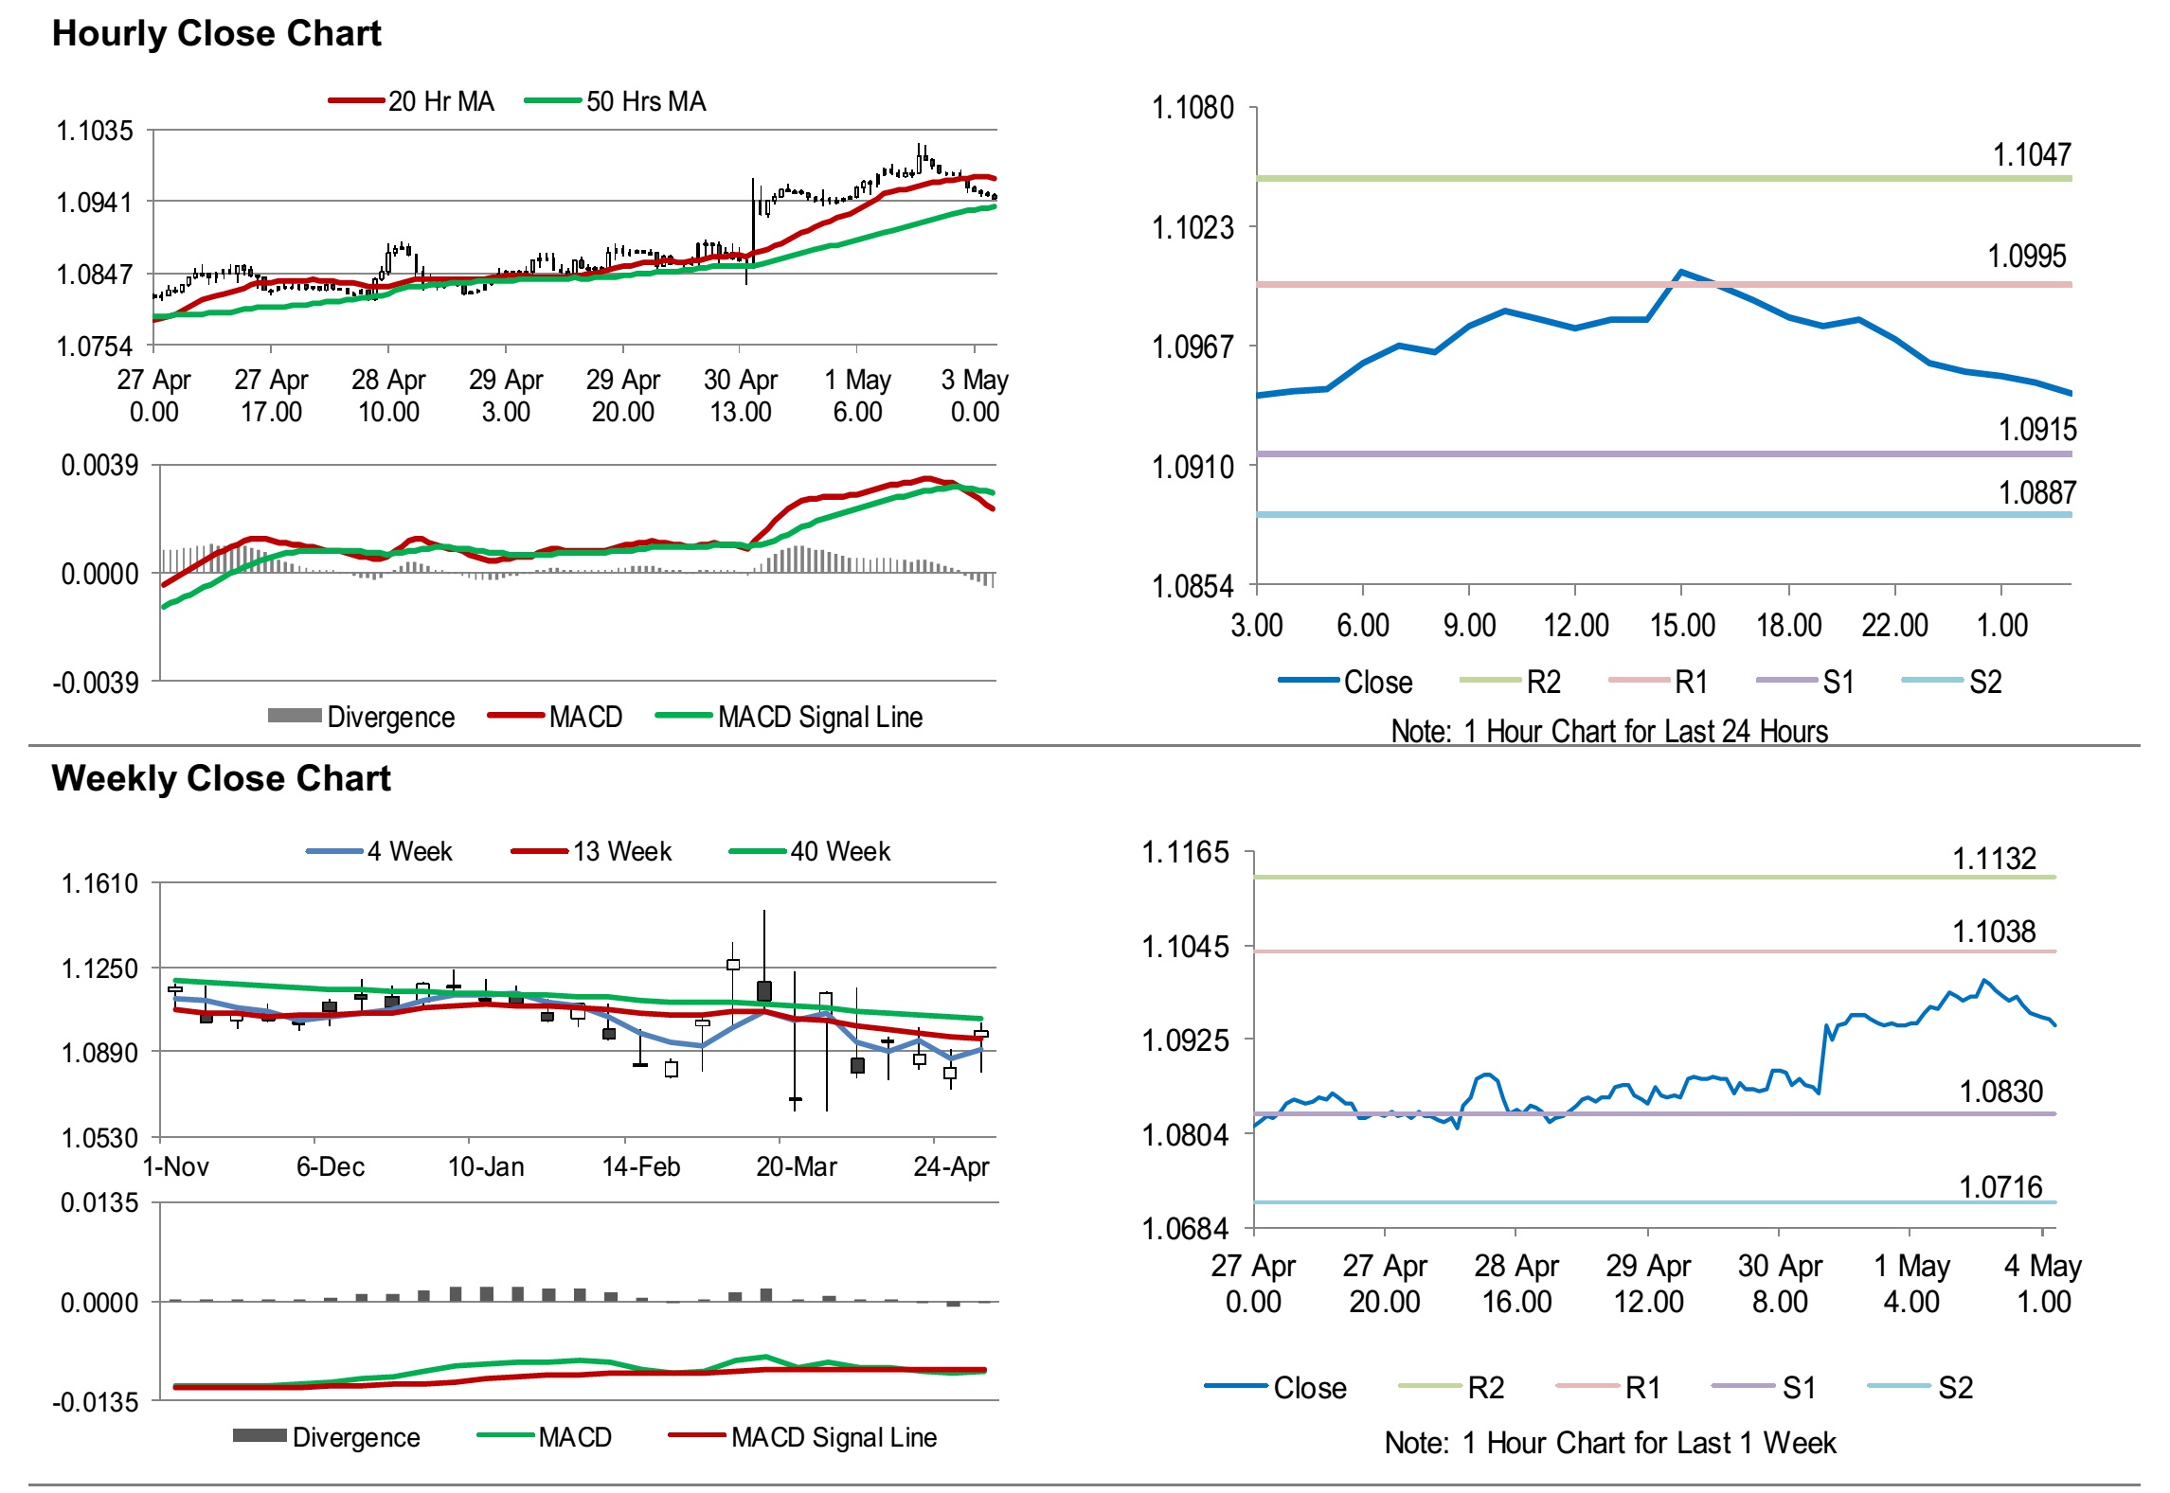Click the 1.0995 R1 level label
Screen dimensions: 2170x1493
pyautogui.click(x=2026, y=256)
